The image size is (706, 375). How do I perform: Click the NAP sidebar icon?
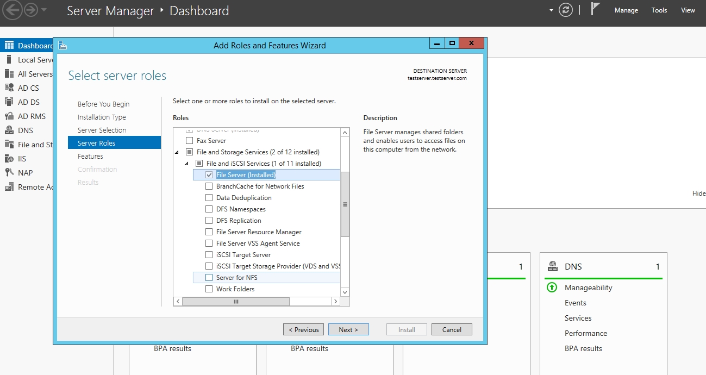point(9,173)
